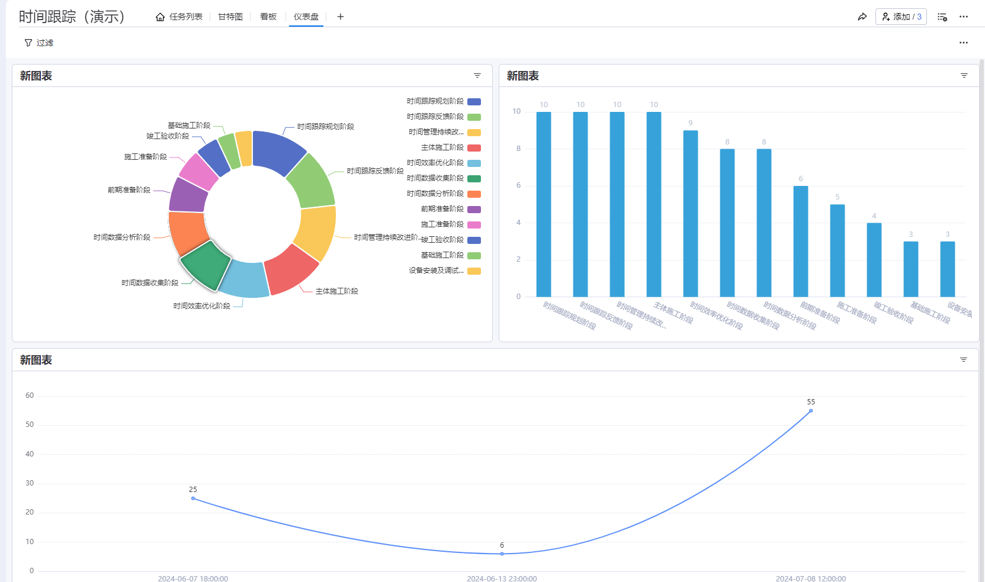Open the 任务列表 tab
The height and width of the screenshot is (582, 985).
pos(179,17)
